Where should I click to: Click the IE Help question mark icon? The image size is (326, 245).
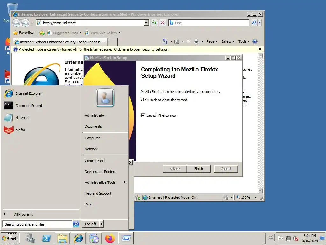click(x=255, y=42)
